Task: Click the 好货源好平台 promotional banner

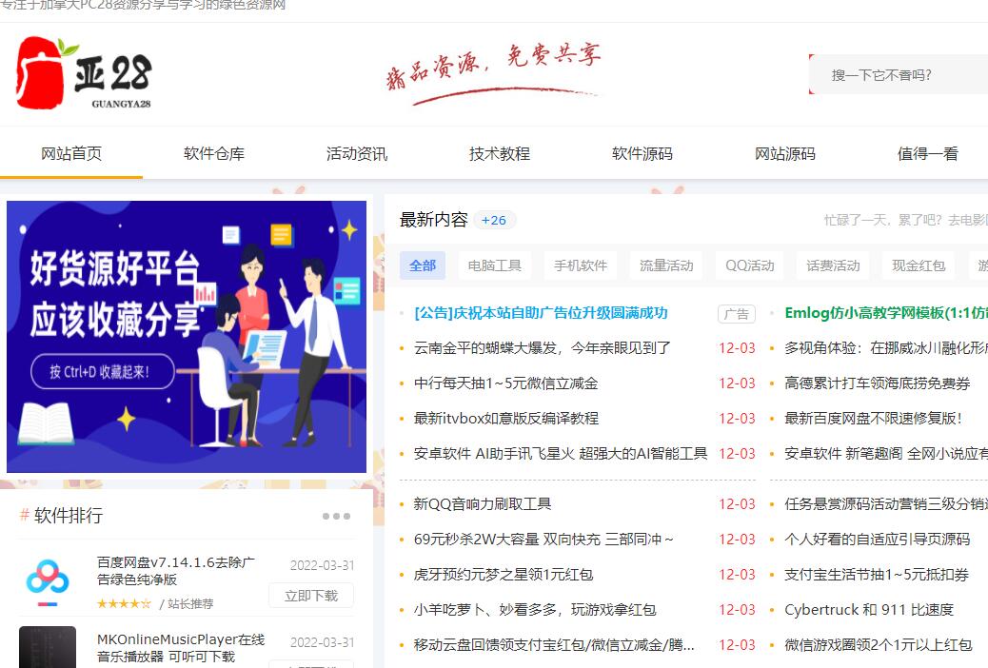Action: pyautogui.click(x=187, y=337)
